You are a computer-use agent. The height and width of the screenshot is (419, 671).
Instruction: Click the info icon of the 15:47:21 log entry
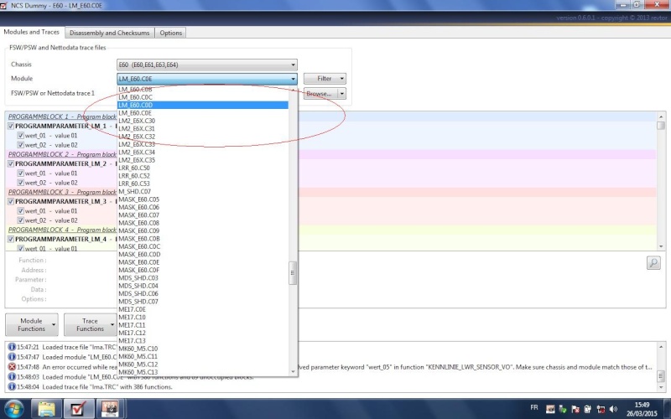coord(12,347)
